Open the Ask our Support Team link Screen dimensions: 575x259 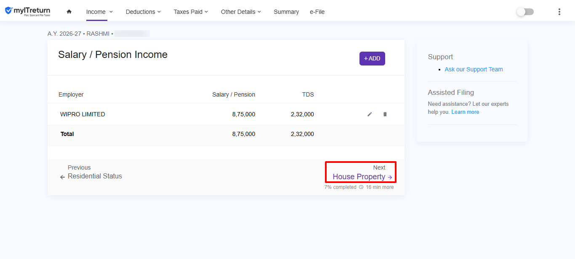pos(474,69)
